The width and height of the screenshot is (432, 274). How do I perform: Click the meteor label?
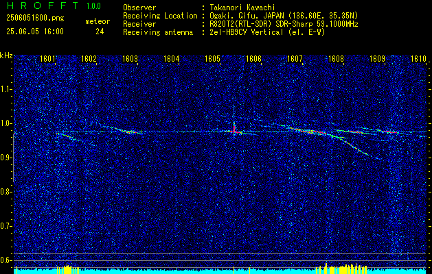point(98,21)
